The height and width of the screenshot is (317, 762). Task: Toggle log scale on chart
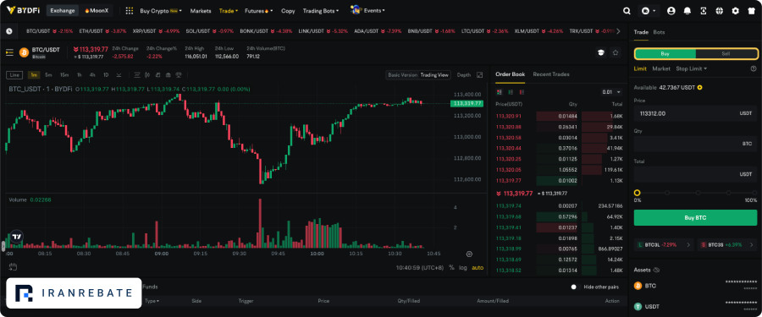pyautogui.click(x=463, y=267)
